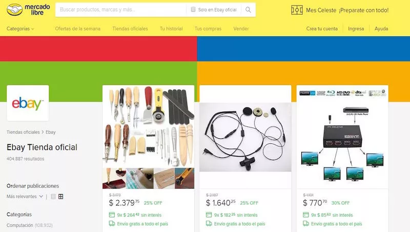Switch to list view layout icon
This screenshot has height=232, width=410.
[53, 197]
